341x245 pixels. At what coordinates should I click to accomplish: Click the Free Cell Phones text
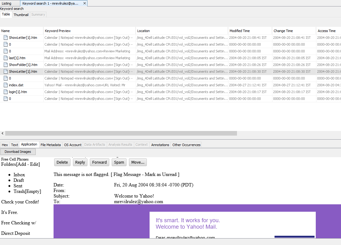15,159
